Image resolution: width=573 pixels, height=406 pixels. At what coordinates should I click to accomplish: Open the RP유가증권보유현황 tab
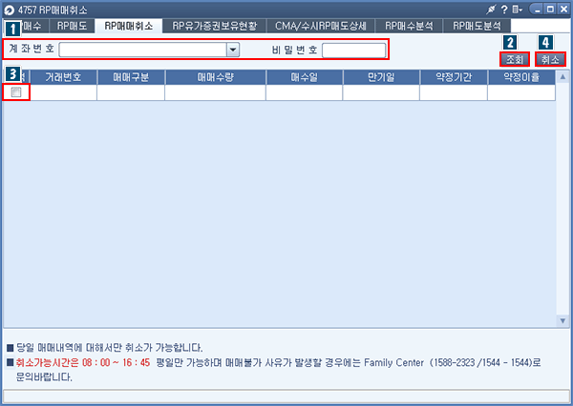(x=215, y=26)
